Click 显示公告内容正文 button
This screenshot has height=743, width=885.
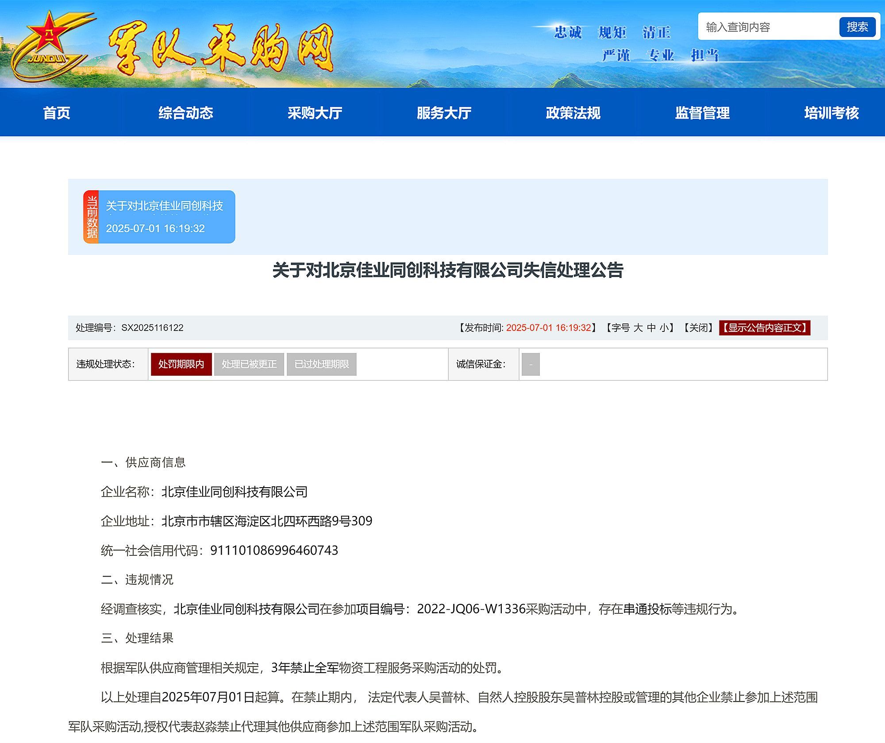(x=765, y=327)
